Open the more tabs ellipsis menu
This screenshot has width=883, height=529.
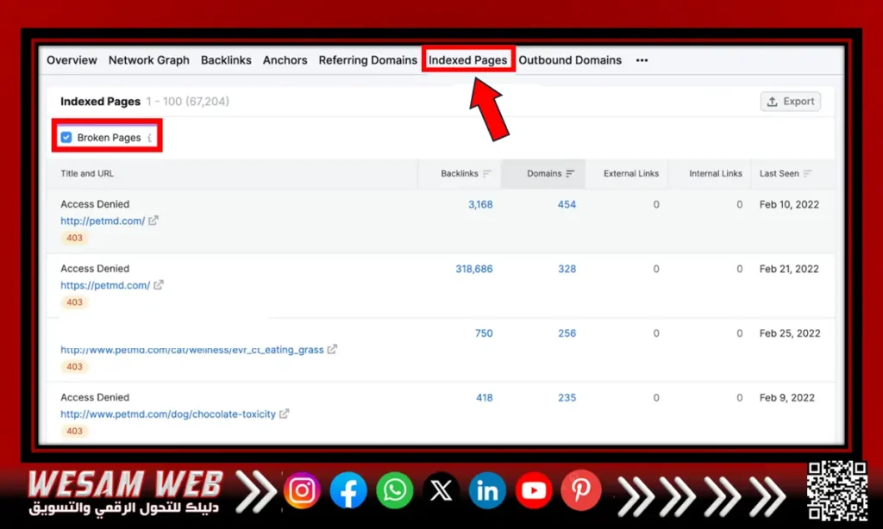pyautogui.click(x=642, y=60)
